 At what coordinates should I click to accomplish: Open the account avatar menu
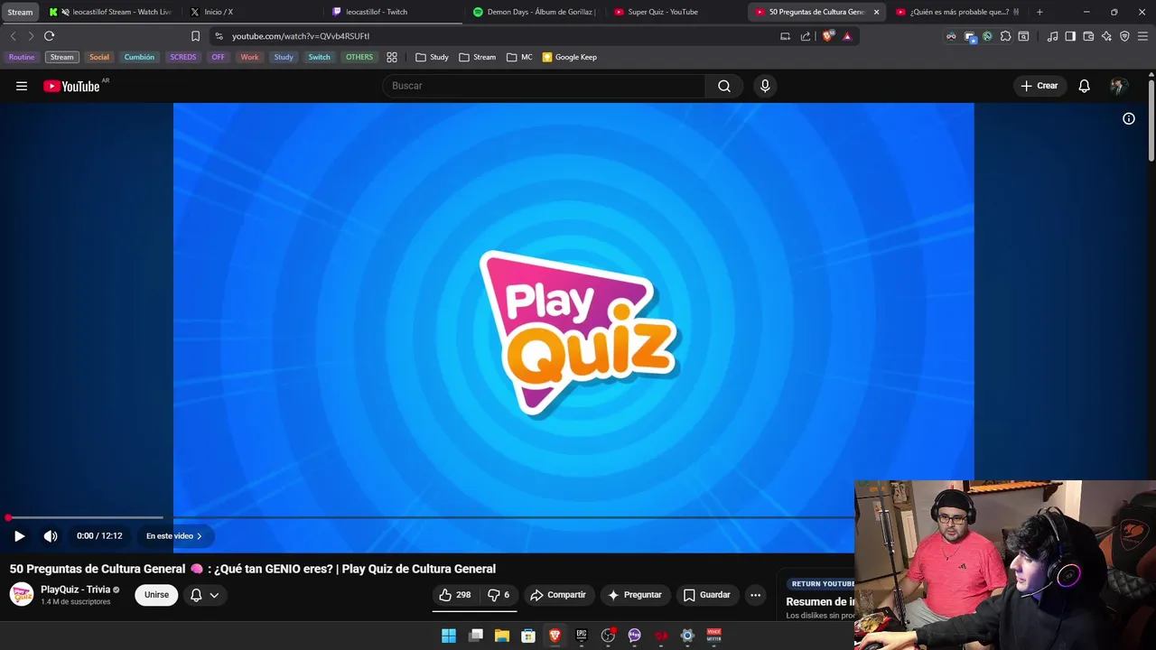point(1118,86)
